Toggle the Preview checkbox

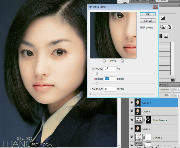(x=141, y=27)
